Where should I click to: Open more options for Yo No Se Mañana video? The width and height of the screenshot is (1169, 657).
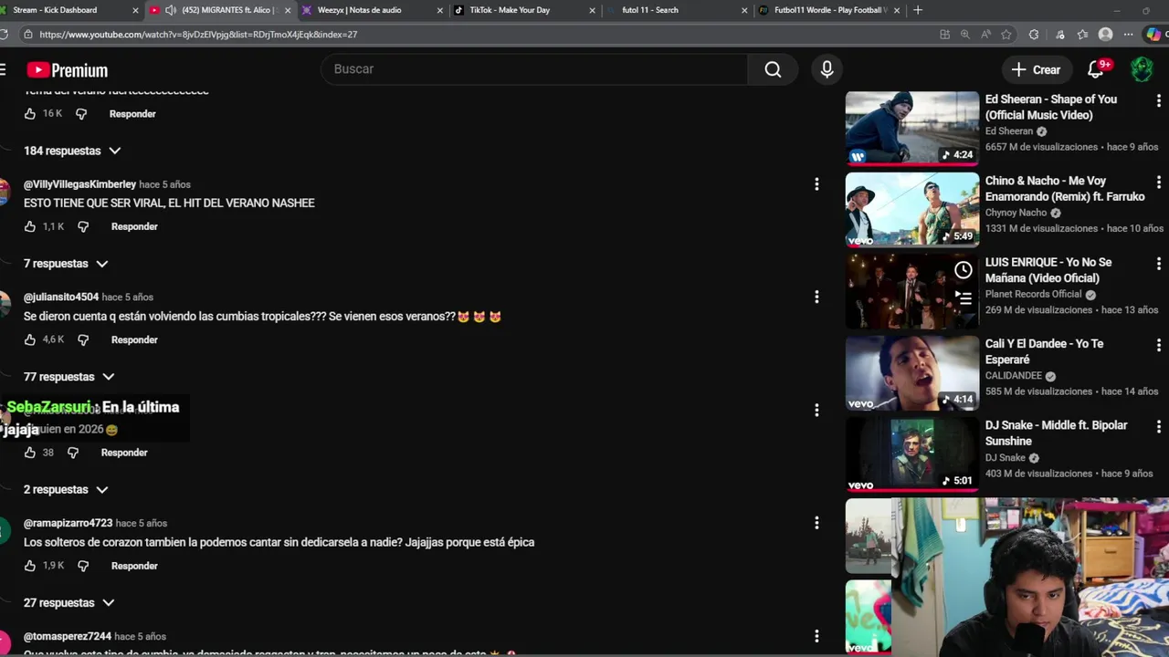pyautogui.click(x=1159, y=264)
